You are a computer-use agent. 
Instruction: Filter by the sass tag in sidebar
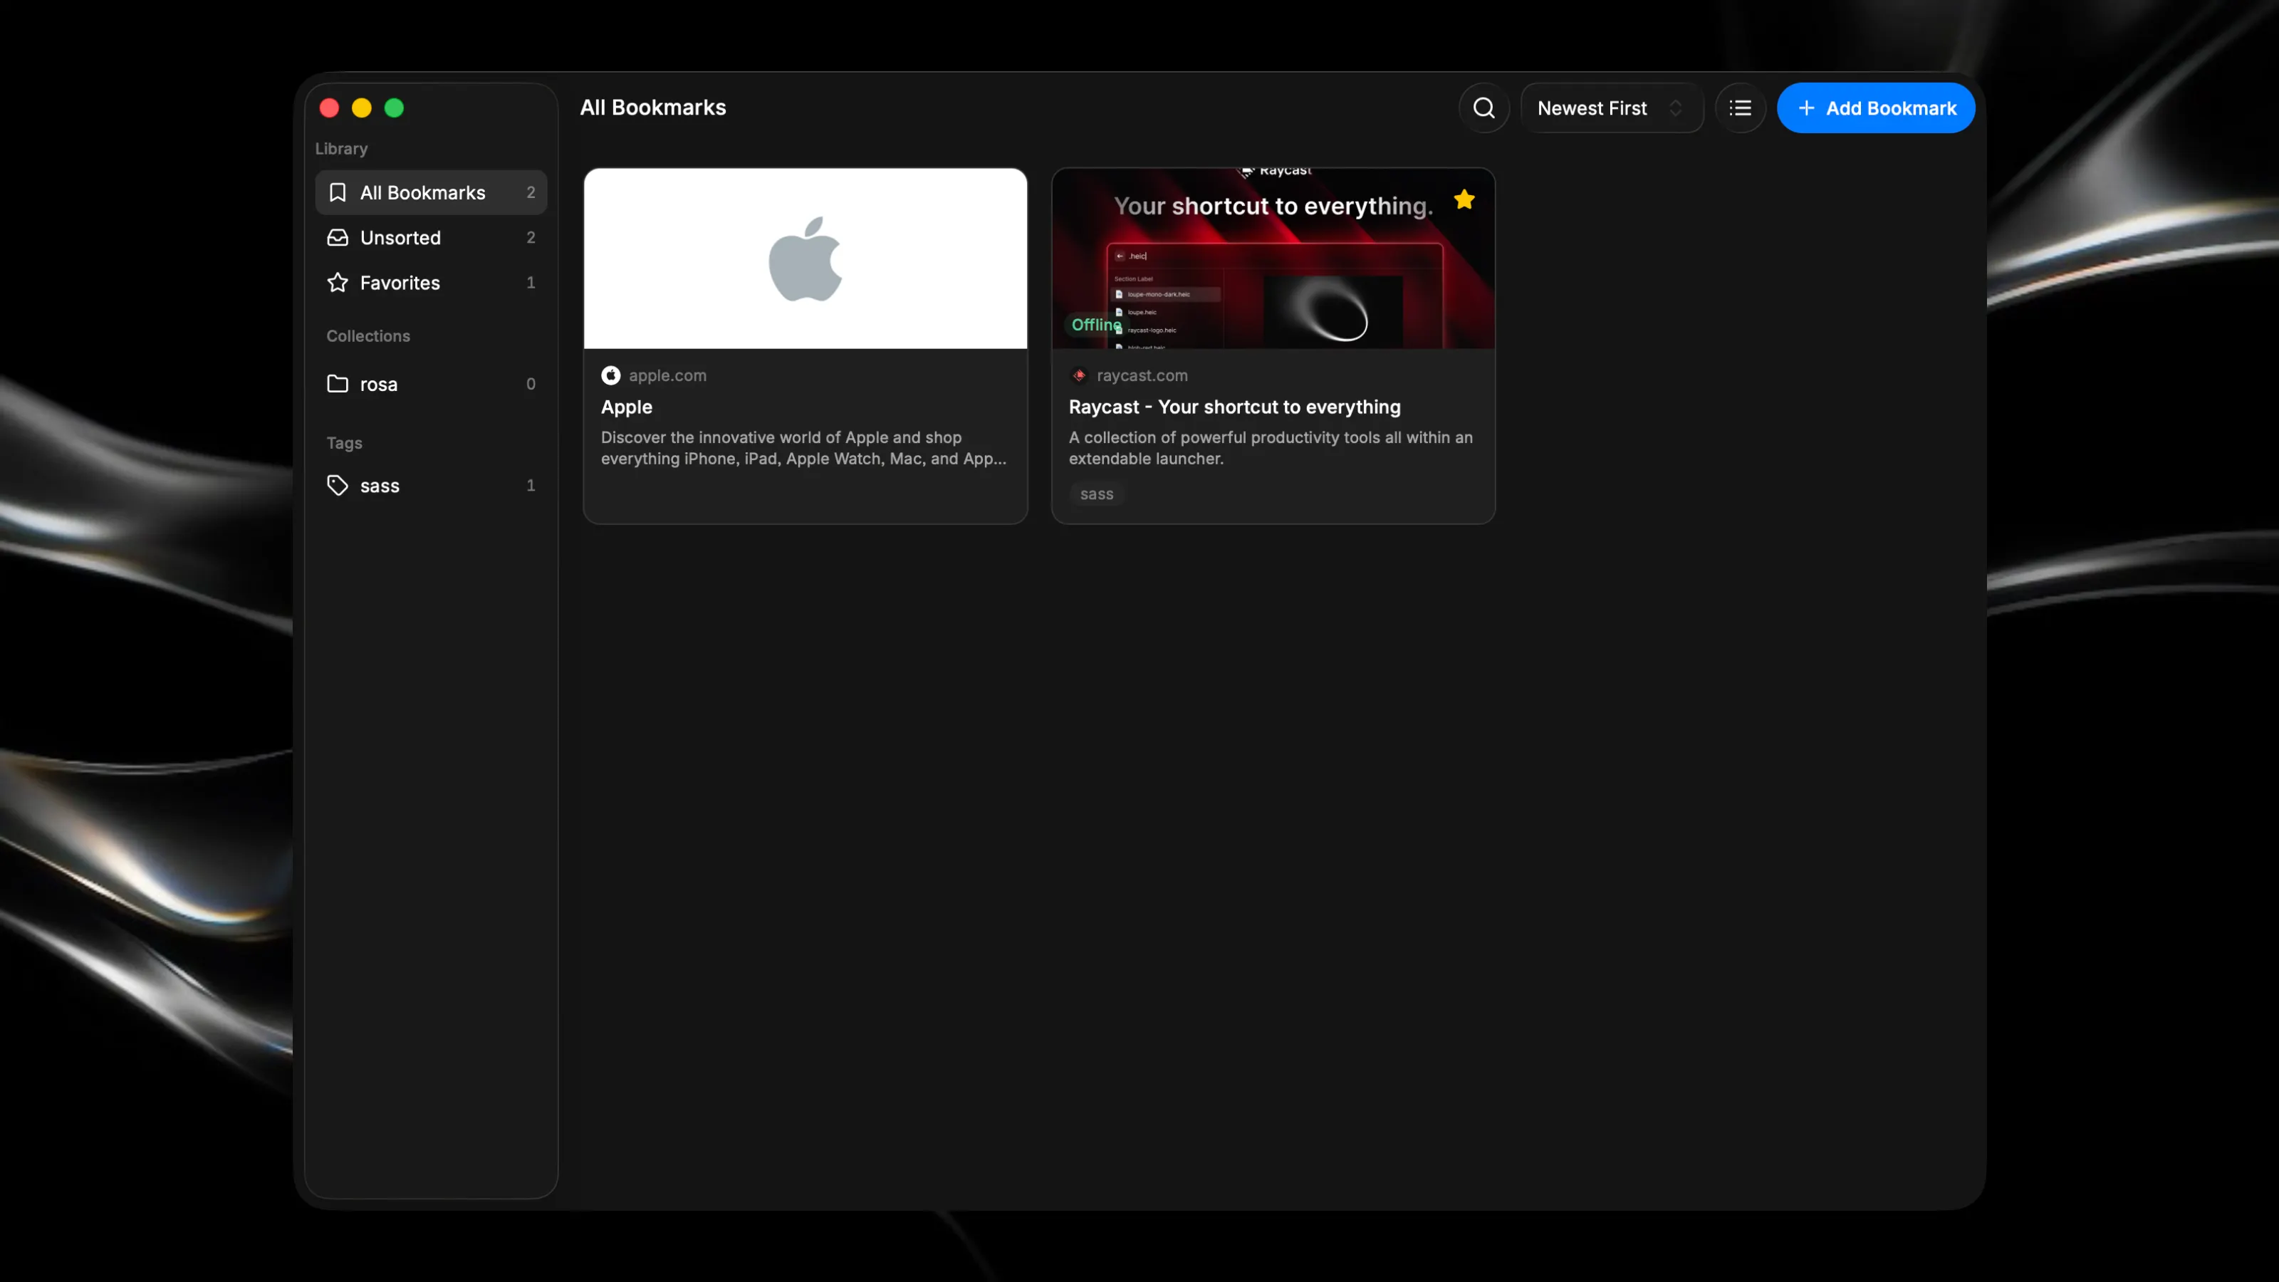pyautogui.click(x=431, y=486)
